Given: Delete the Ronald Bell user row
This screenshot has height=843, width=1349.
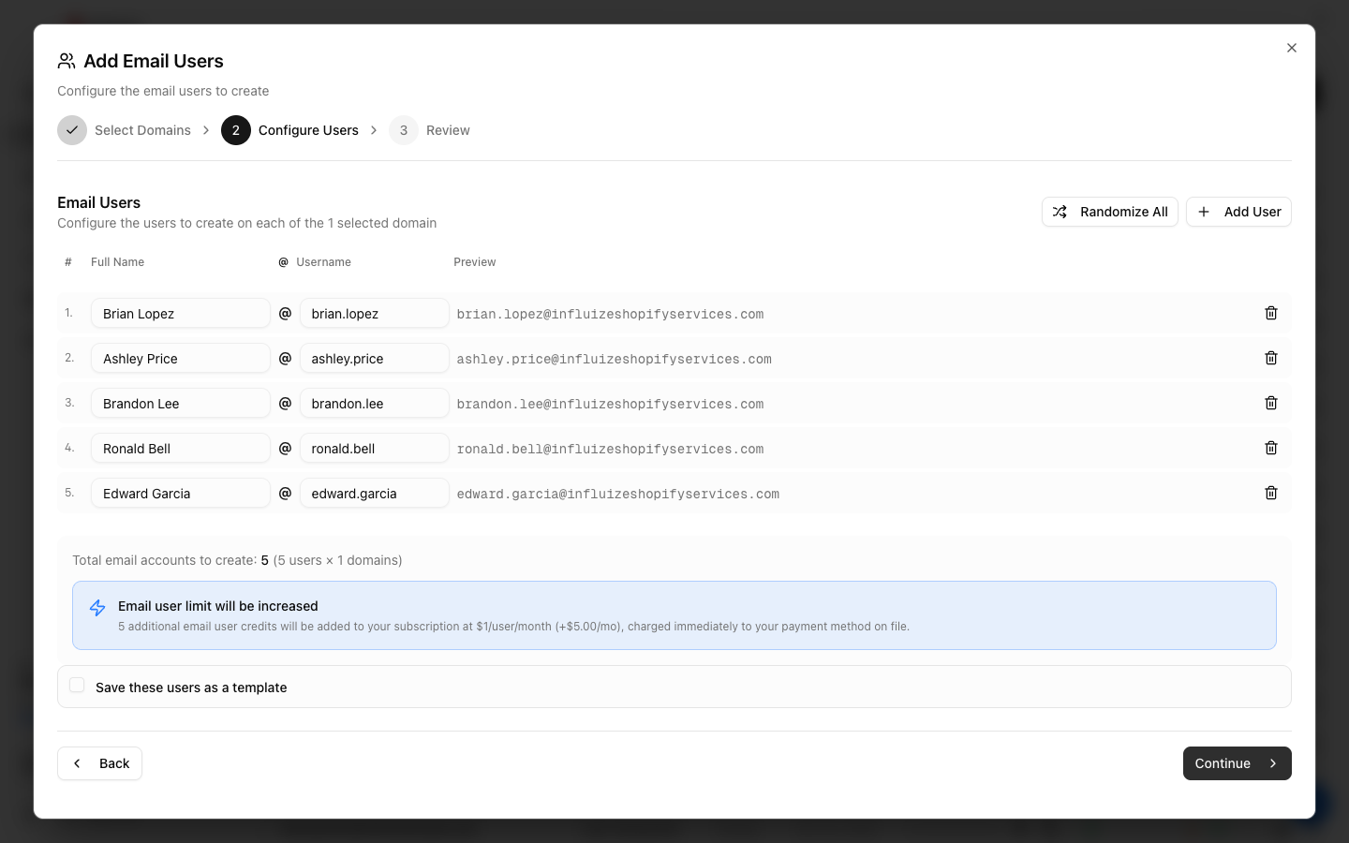Looking at the screenshot, I should click(x=1271, y=448).
